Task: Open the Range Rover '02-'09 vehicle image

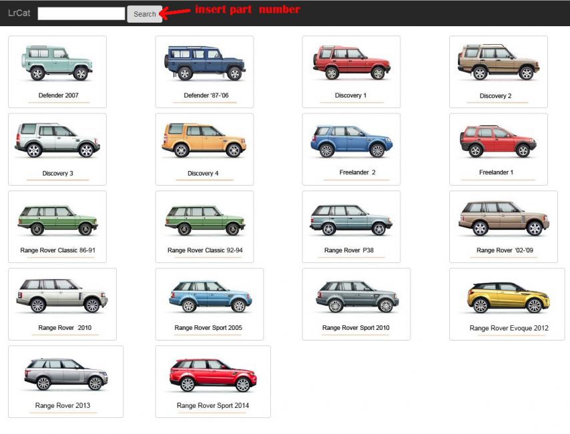Action: click(504, 218)
